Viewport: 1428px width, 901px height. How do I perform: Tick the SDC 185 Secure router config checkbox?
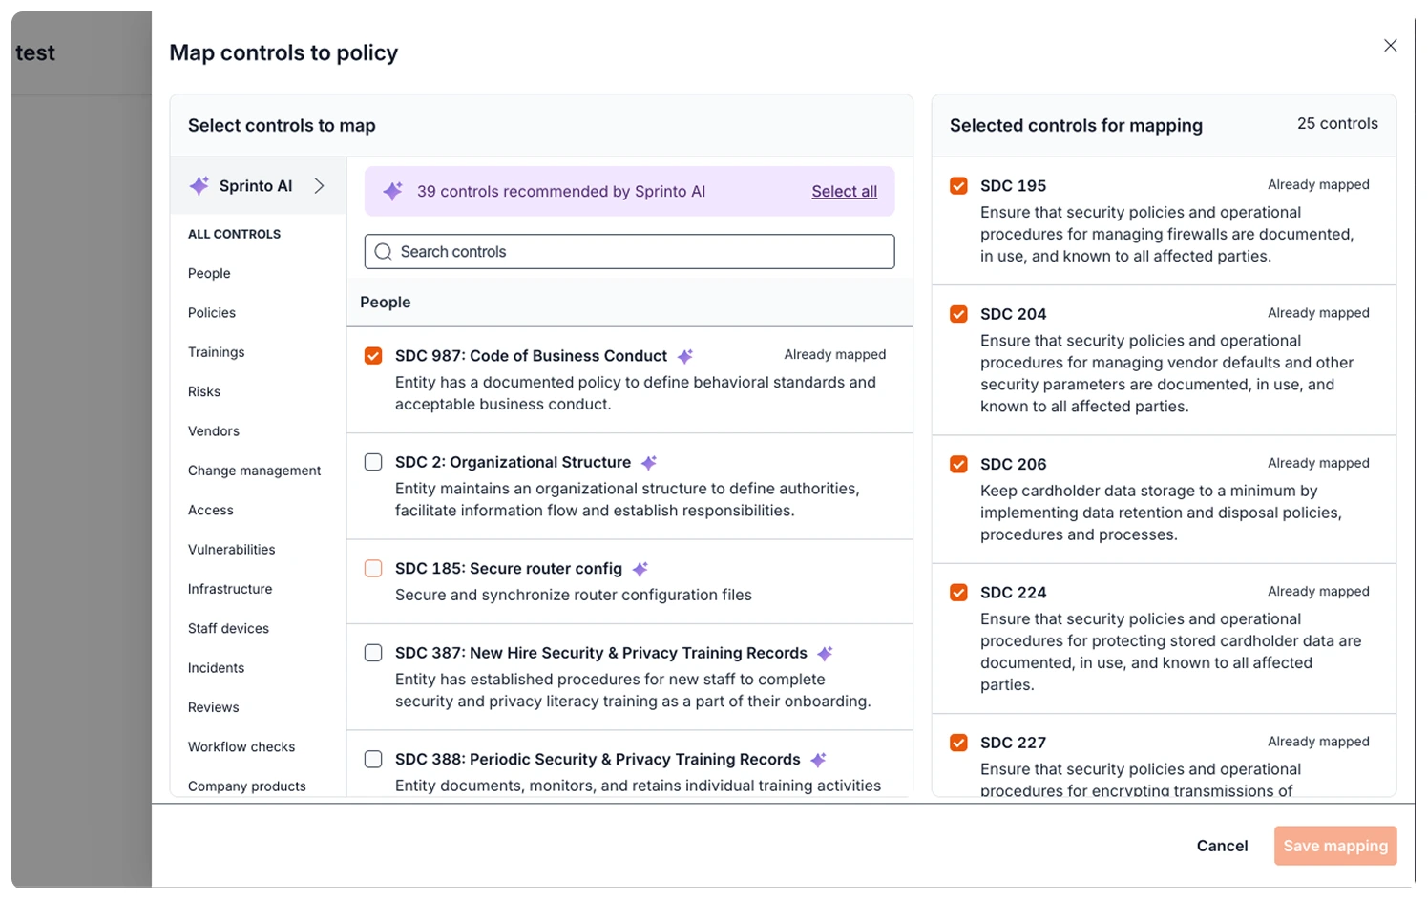[x=373, y=569]
